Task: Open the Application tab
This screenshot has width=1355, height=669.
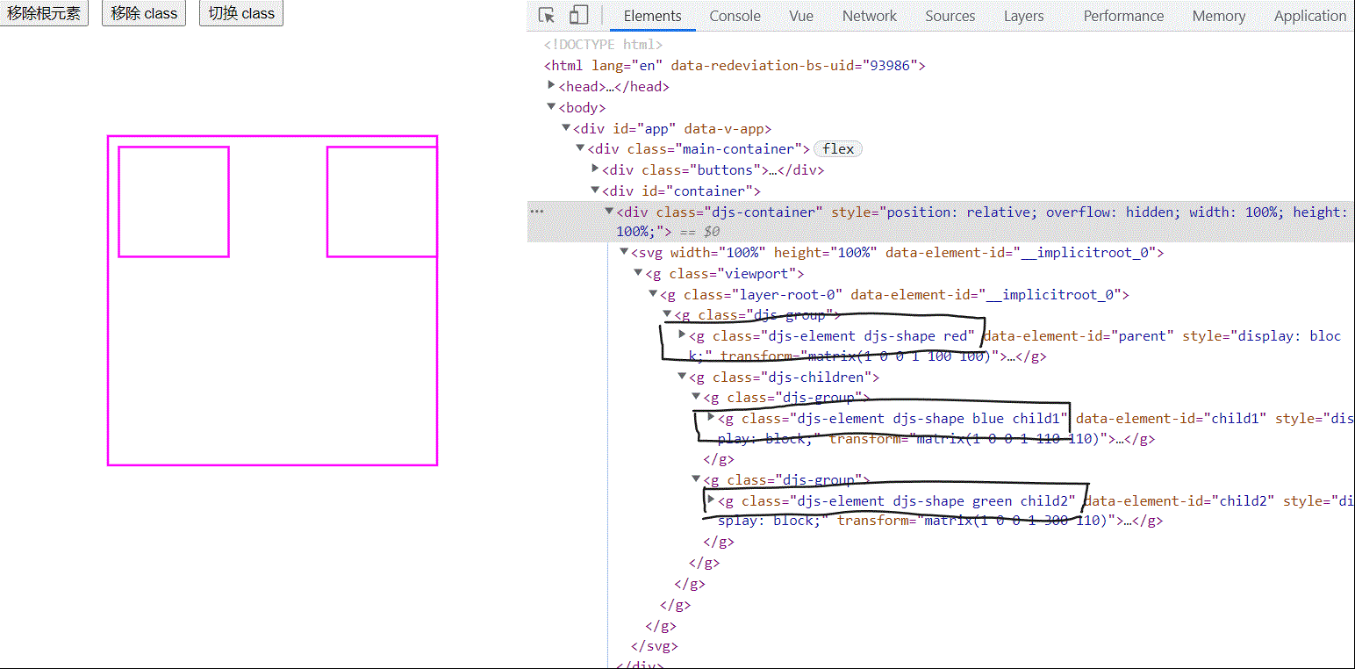Action: click(x=1309, y=16)
